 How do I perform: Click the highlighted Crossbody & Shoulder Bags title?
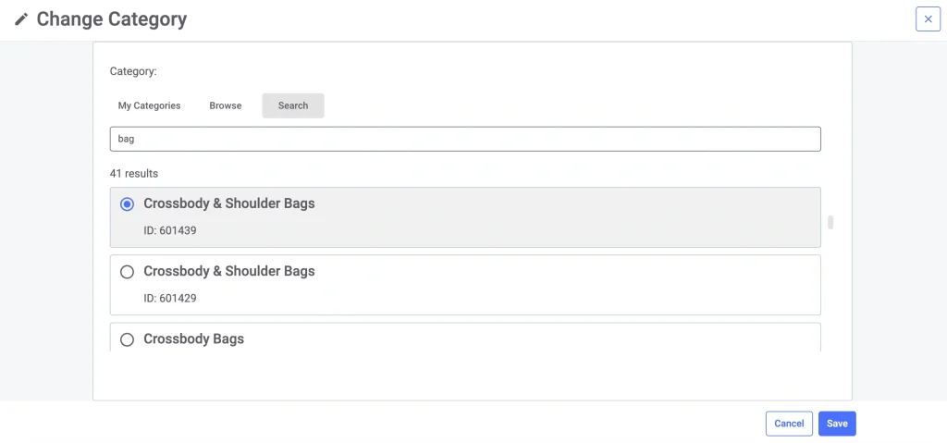coord(229,203)
